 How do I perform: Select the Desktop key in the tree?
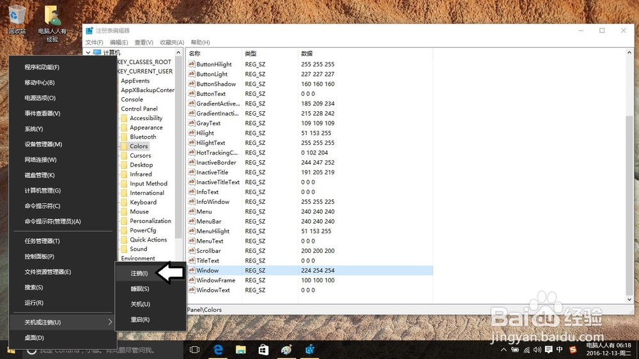tap(141, 165)
